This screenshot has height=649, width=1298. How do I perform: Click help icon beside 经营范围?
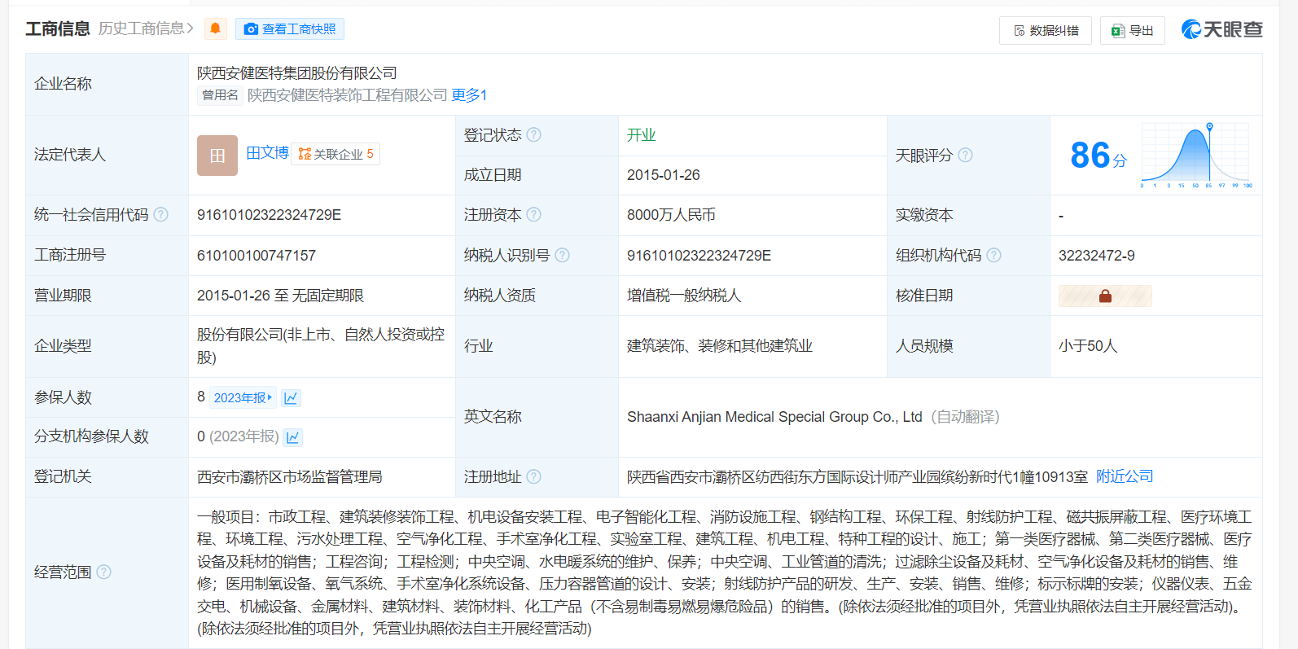[x=103, y=572]
